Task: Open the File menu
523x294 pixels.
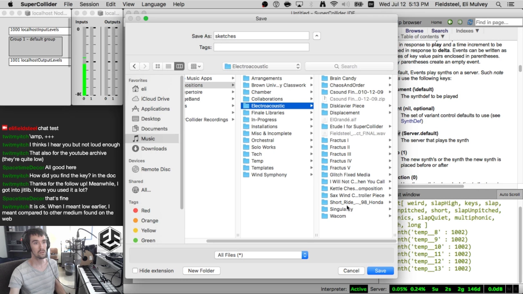Action: (x=68, y=4)
